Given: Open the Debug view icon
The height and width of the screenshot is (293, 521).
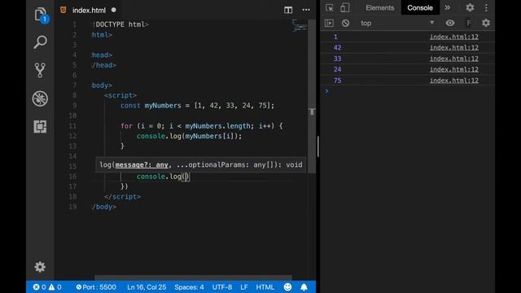Looking at the screenshot, I should [x=40, y=98].
